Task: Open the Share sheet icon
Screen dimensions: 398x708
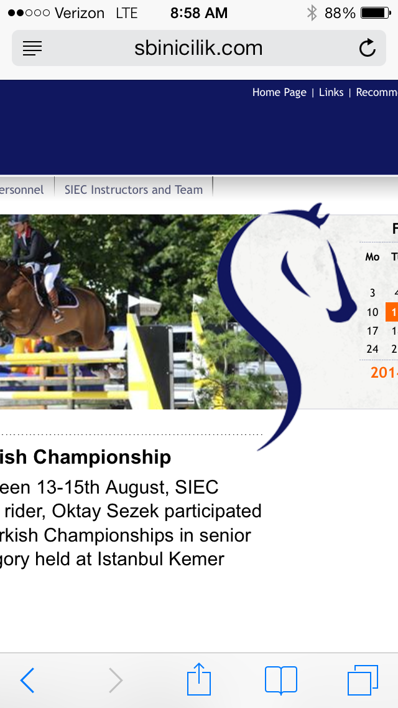Action: (x=199, y=679)
